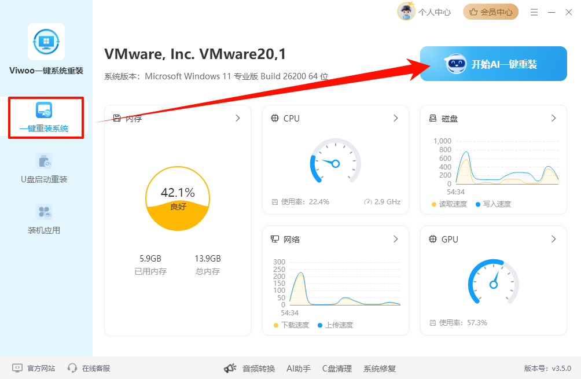This screenshot has width=581, height=379.
Task: Switch to U盘启动重装 in sidebar
Action: pos(44,168)
